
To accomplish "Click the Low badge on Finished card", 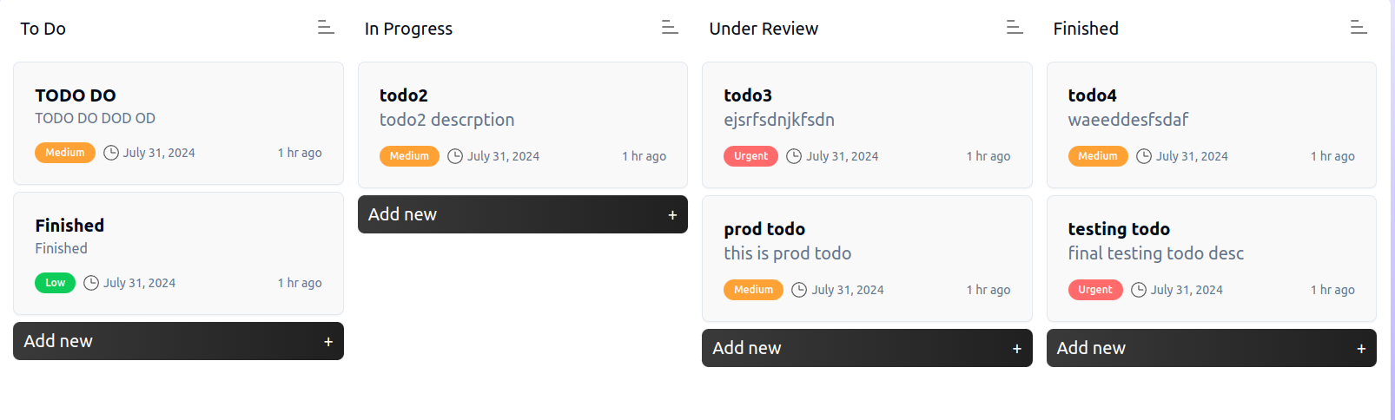I will [55, 283].
